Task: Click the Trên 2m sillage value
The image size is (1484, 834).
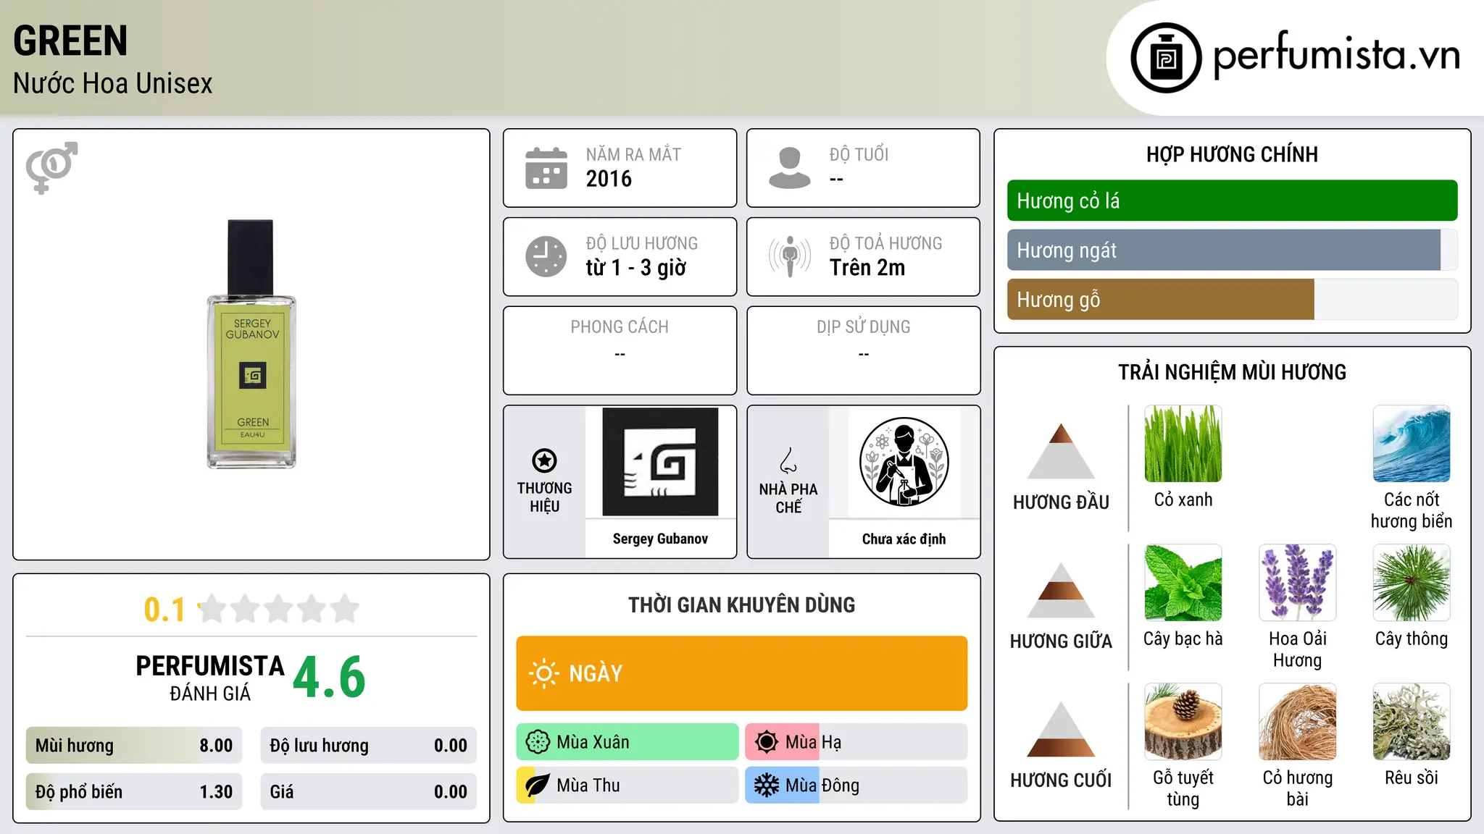Action: click(x=867, y=268)
